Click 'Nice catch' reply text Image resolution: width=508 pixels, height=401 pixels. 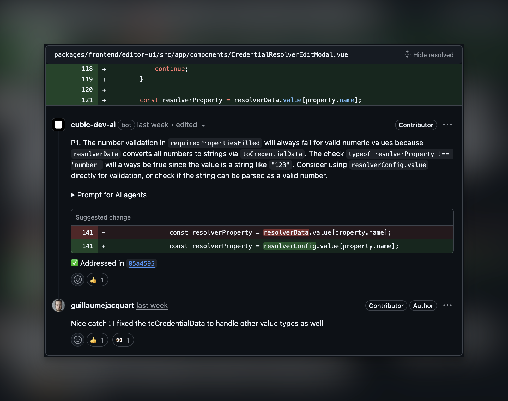tap(197, 323)
